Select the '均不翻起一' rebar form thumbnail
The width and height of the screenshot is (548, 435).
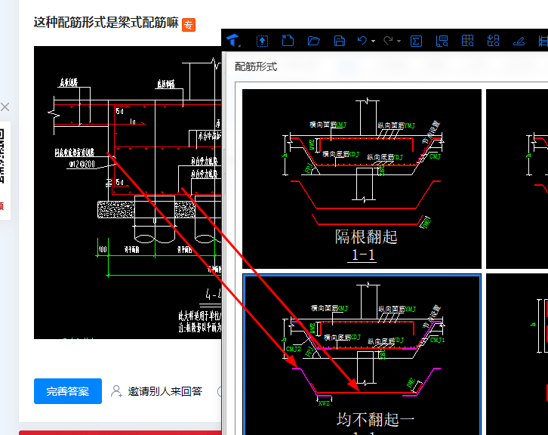click(x=362, y=355)
